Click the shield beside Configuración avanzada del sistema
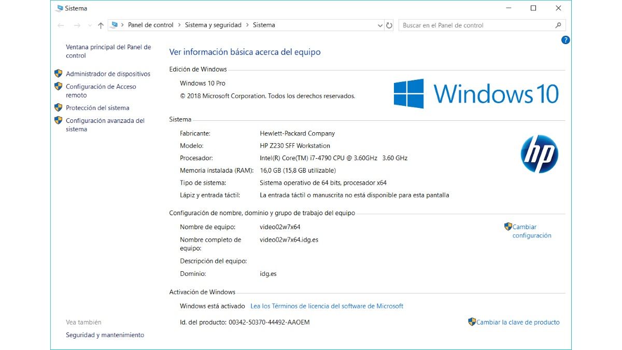622x350 pixels. tap(58, 120)
